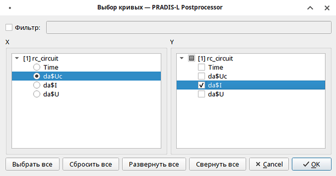Tick the da$U checkbox in the Y list

point(202,94)
